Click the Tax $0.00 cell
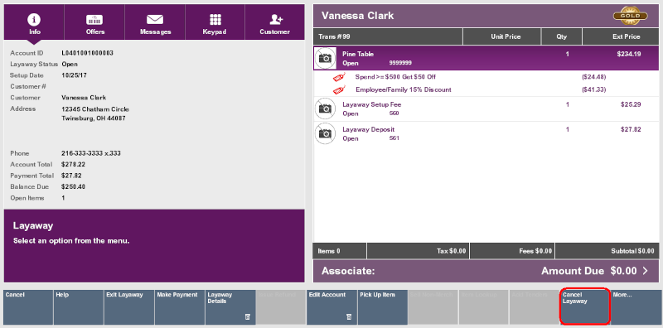The width and height of the screenshot is (663, 328). click(x=419, y=251)
